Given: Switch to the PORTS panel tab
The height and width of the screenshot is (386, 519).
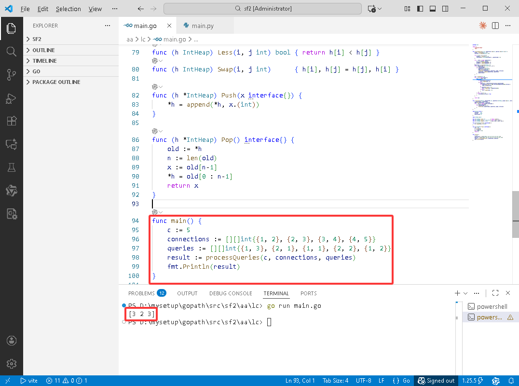Looking at the screenshot, I should click(309, 293).
